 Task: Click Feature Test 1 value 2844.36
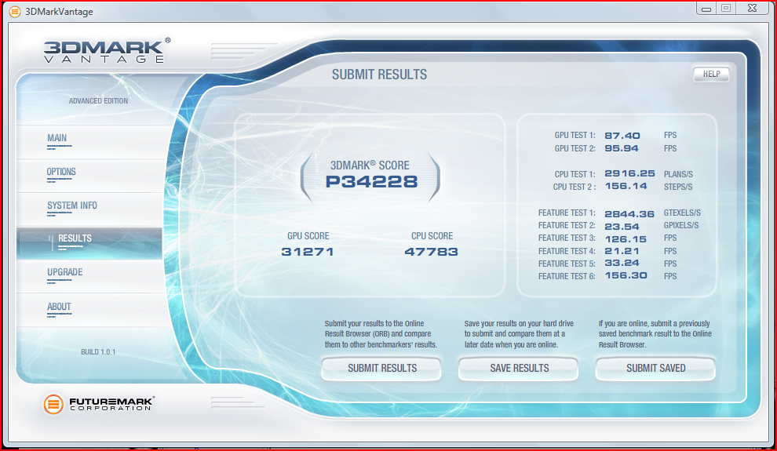tap(629, 214)
